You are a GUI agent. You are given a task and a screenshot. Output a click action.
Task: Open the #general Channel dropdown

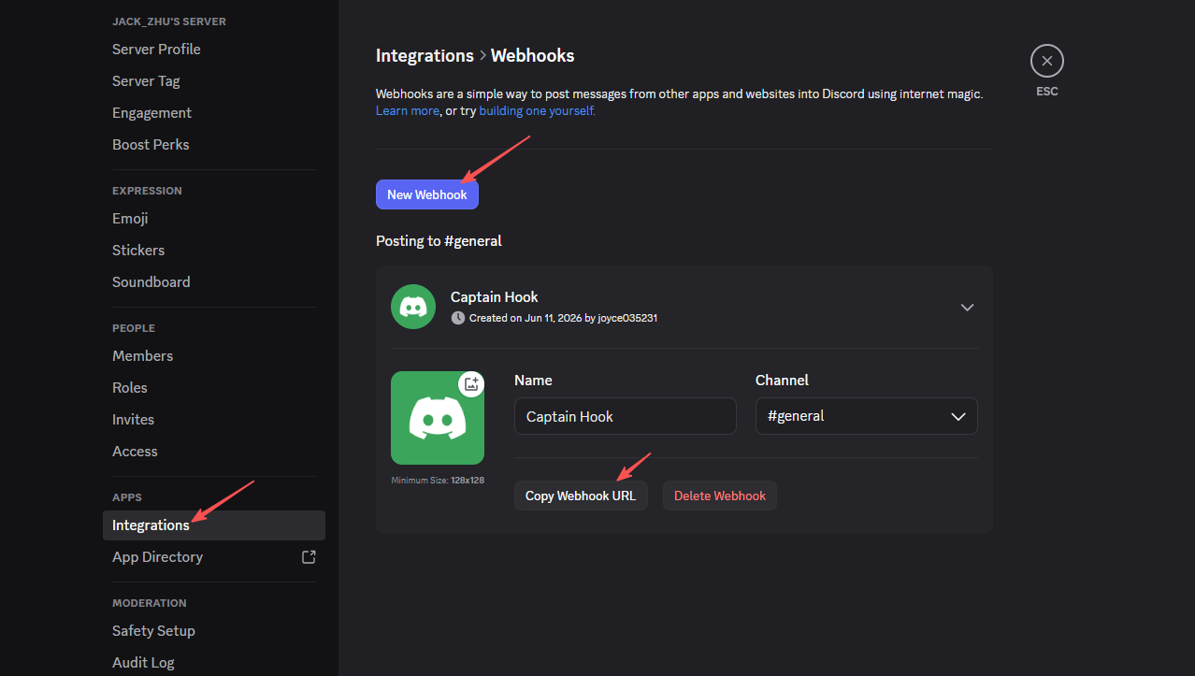(x=866, y=416)
